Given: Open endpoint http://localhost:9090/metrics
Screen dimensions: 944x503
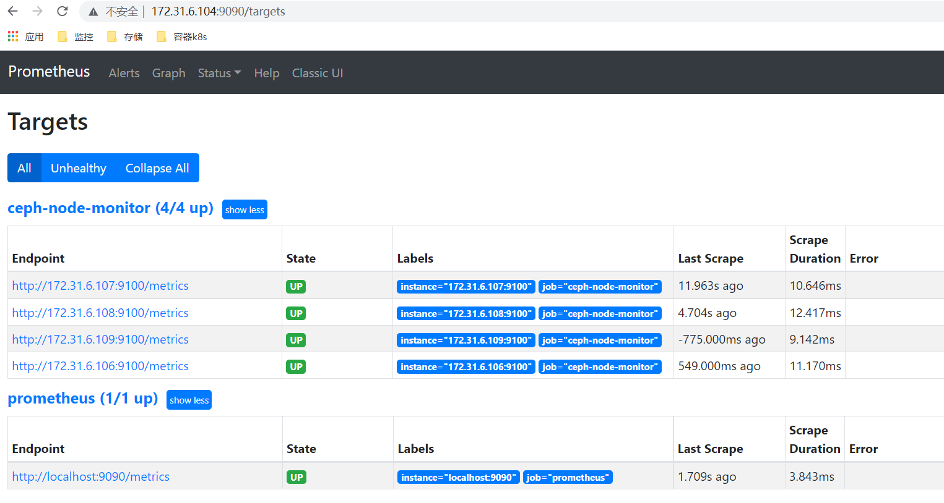Looking at the screenshot, I should (91, 476).
